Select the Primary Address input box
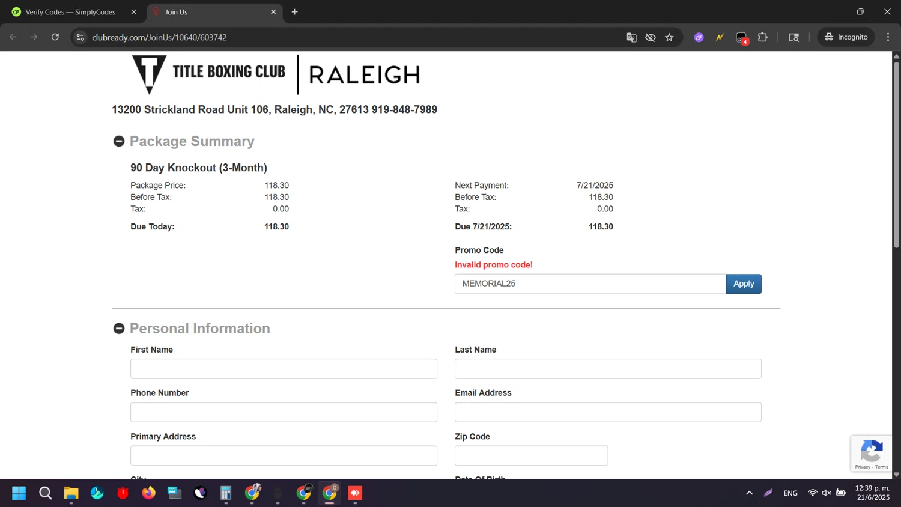The width and height of the screenshot is (901, 507). click(x=284, y=455)
